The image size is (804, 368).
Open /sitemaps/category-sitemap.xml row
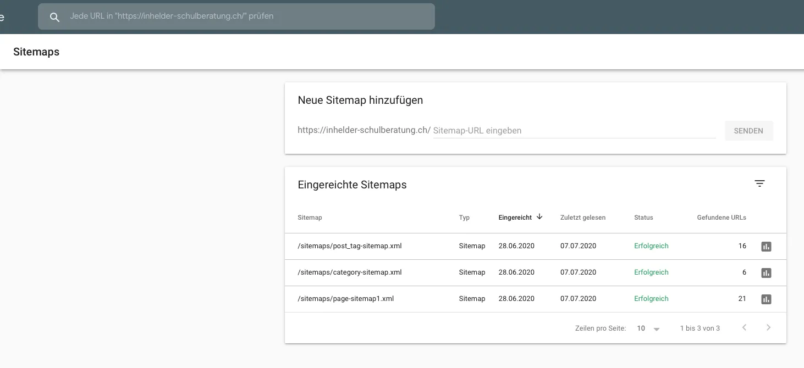point(536,272)
